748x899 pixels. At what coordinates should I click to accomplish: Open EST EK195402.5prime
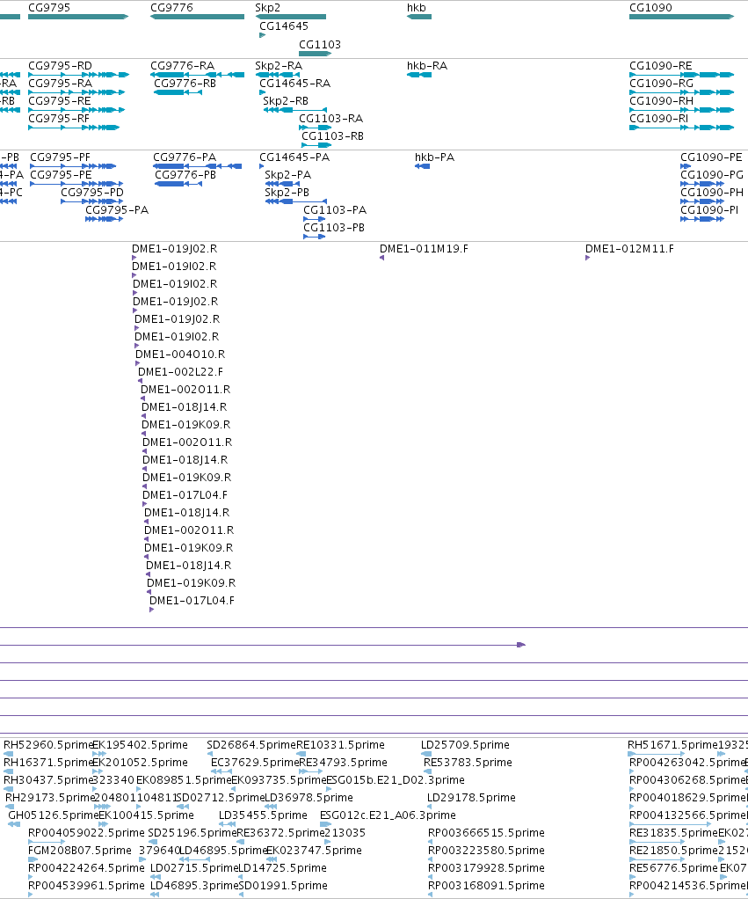click(x=140, y=745)
